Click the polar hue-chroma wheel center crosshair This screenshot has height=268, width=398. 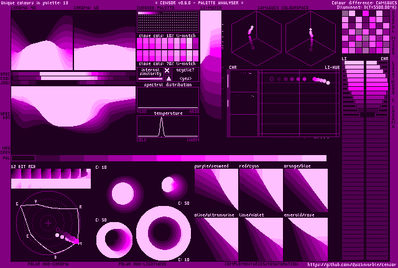48,222
